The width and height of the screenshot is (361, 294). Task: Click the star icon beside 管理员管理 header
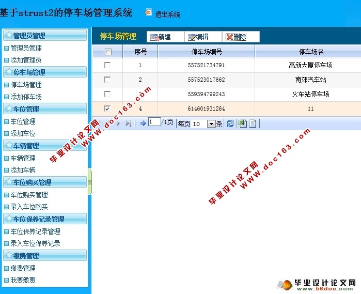pyautogui.click(x=9, y=35)
